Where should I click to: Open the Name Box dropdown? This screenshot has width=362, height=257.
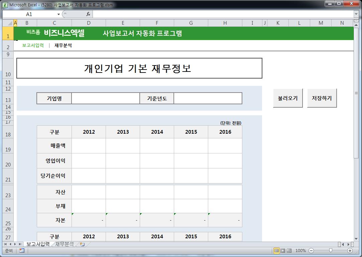(58, 14)
